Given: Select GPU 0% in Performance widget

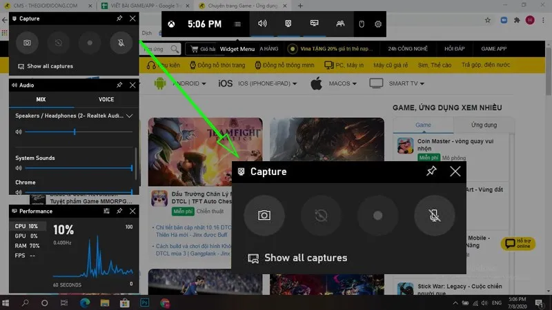Looking at the screenshot, I should click(28, 236).
